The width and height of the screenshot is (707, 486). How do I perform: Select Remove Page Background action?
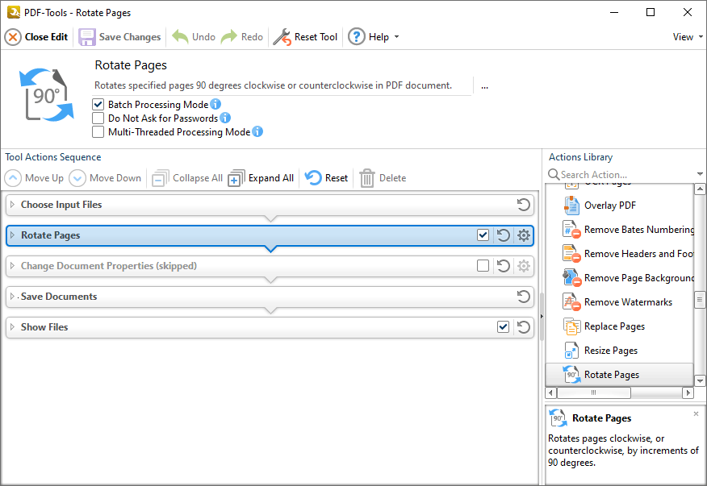tap(620, 278)
